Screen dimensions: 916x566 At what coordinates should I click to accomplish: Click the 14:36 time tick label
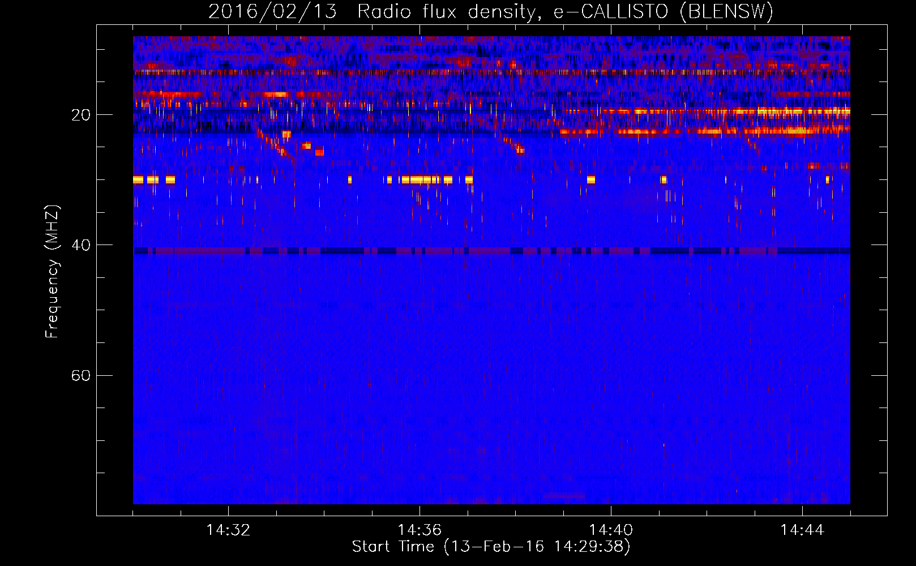coord(420,530)
